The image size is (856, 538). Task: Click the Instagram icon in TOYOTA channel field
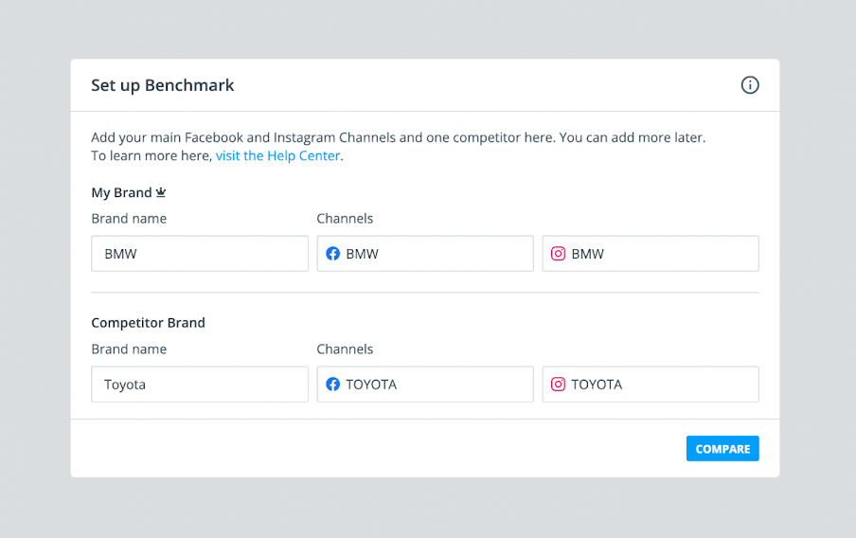(558, 384)
